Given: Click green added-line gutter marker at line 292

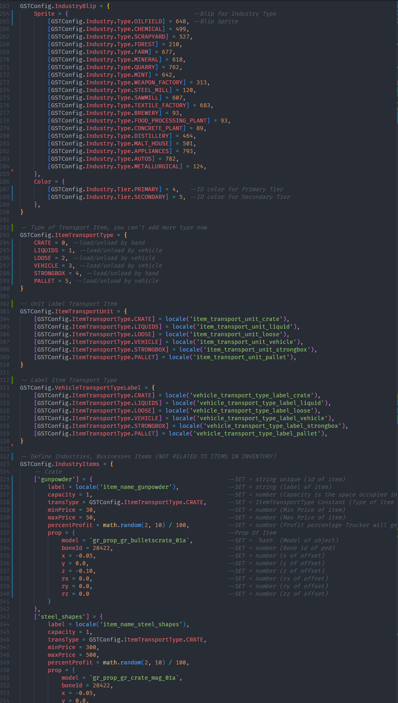Looking at the screenshot, I should coord(12,227).
